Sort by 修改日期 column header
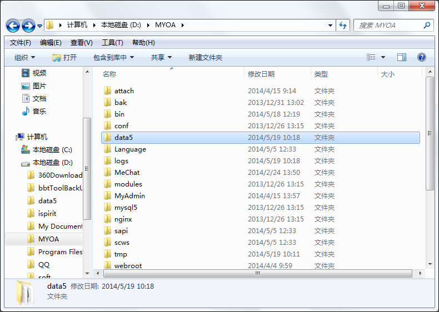439x312 pixels. point(277,74)
